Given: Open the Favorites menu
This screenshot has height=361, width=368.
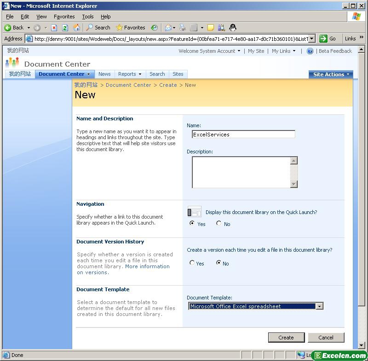Looking at the screenshot, I should 64,17.
